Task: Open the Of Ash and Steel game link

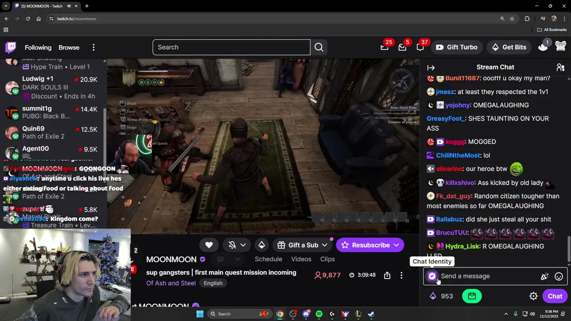Action: [x=171, y=283]
